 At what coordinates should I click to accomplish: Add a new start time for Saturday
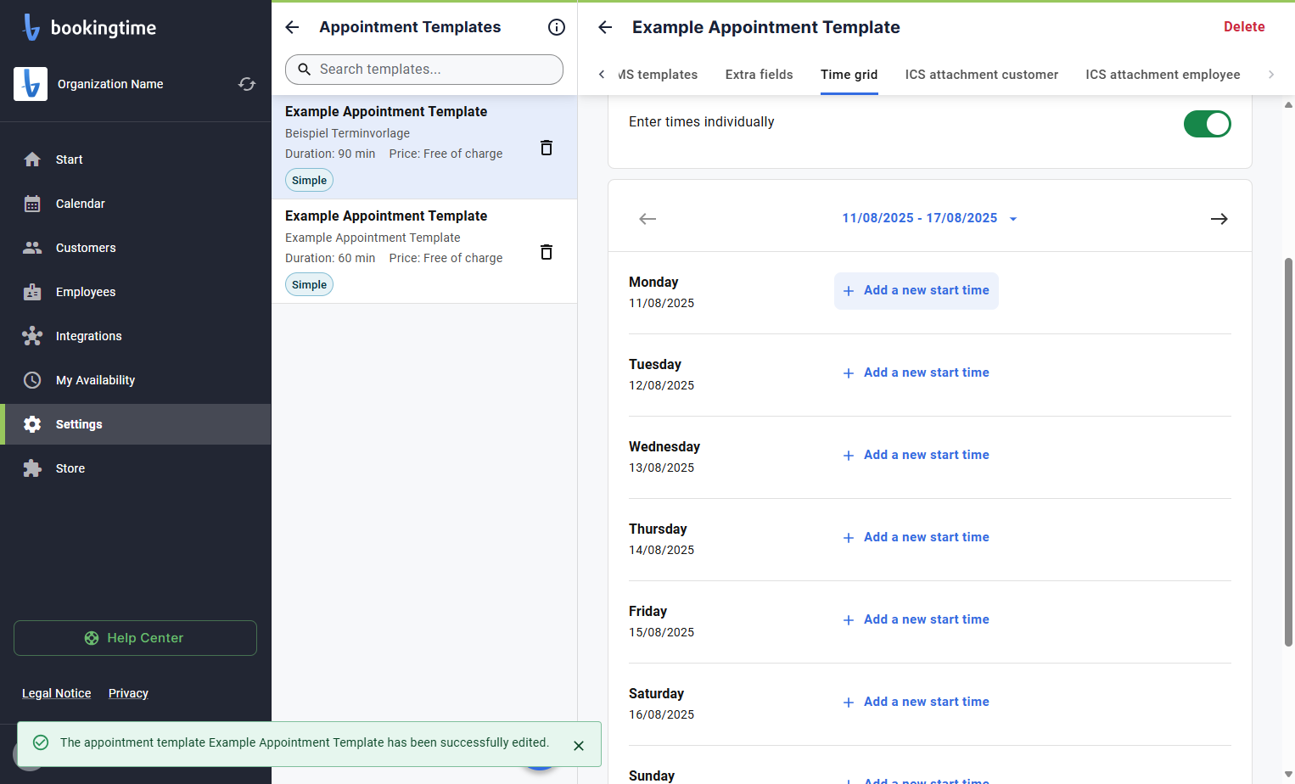[917, 703]
